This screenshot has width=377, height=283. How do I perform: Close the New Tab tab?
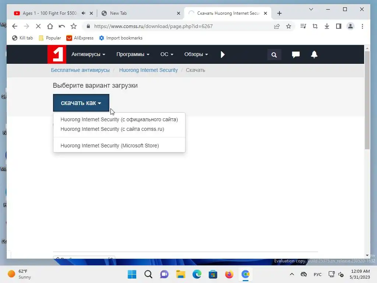(179, 13)
